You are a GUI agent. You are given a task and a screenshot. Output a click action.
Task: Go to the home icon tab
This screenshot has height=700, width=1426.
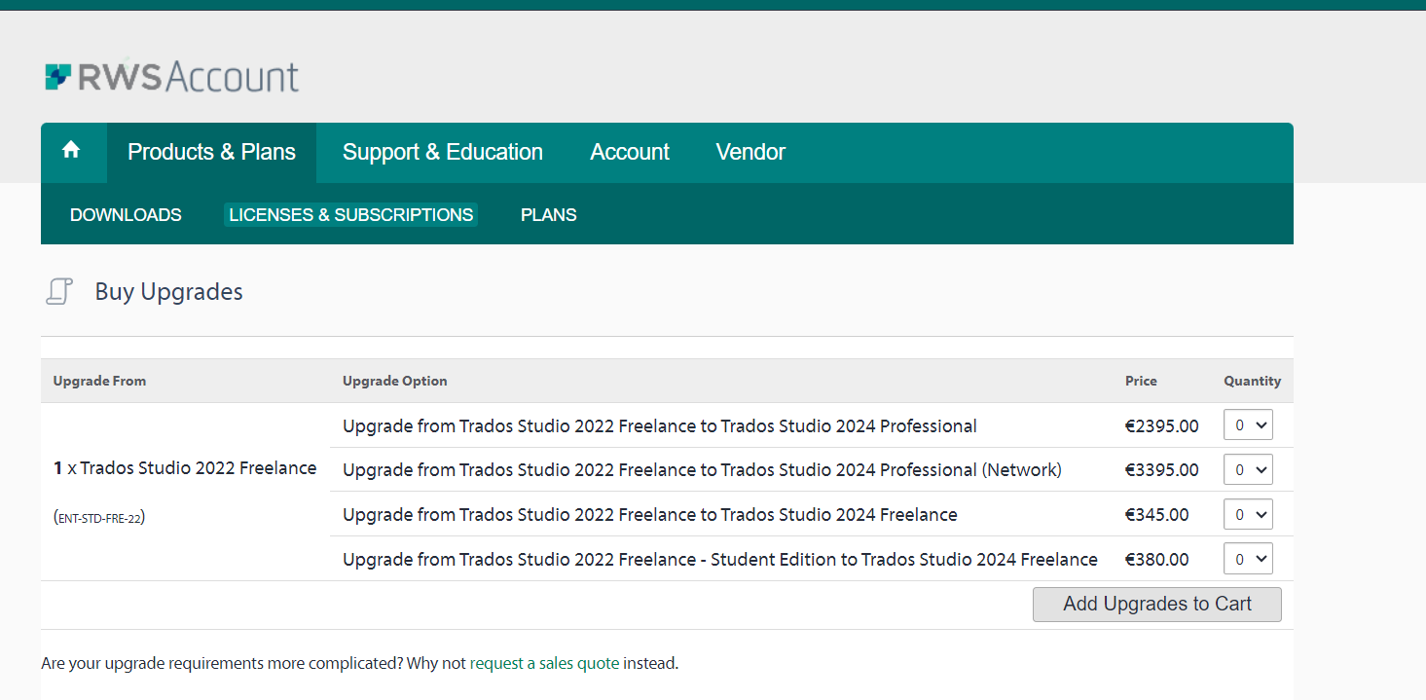click(x=71, y=151)
